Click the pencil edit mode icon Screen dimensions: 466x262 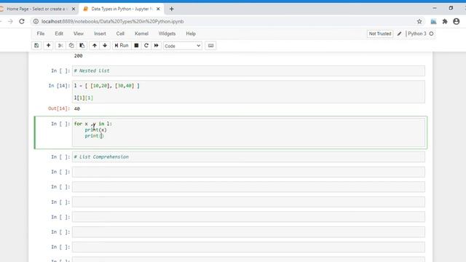[400, 34]
